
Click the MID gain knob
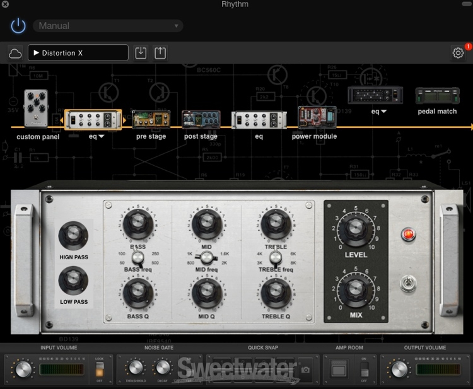pyautogui.click(x=207, y=224)
